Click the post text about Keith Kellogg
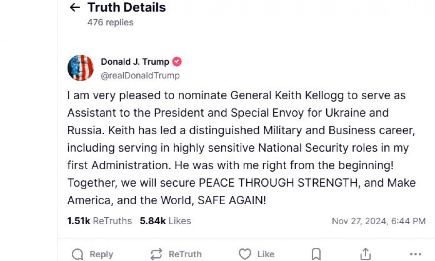 point(238,148)
